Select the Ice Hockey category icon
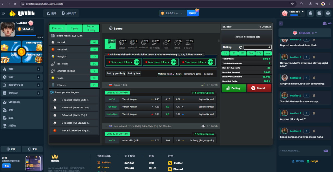 coord(155,43)
